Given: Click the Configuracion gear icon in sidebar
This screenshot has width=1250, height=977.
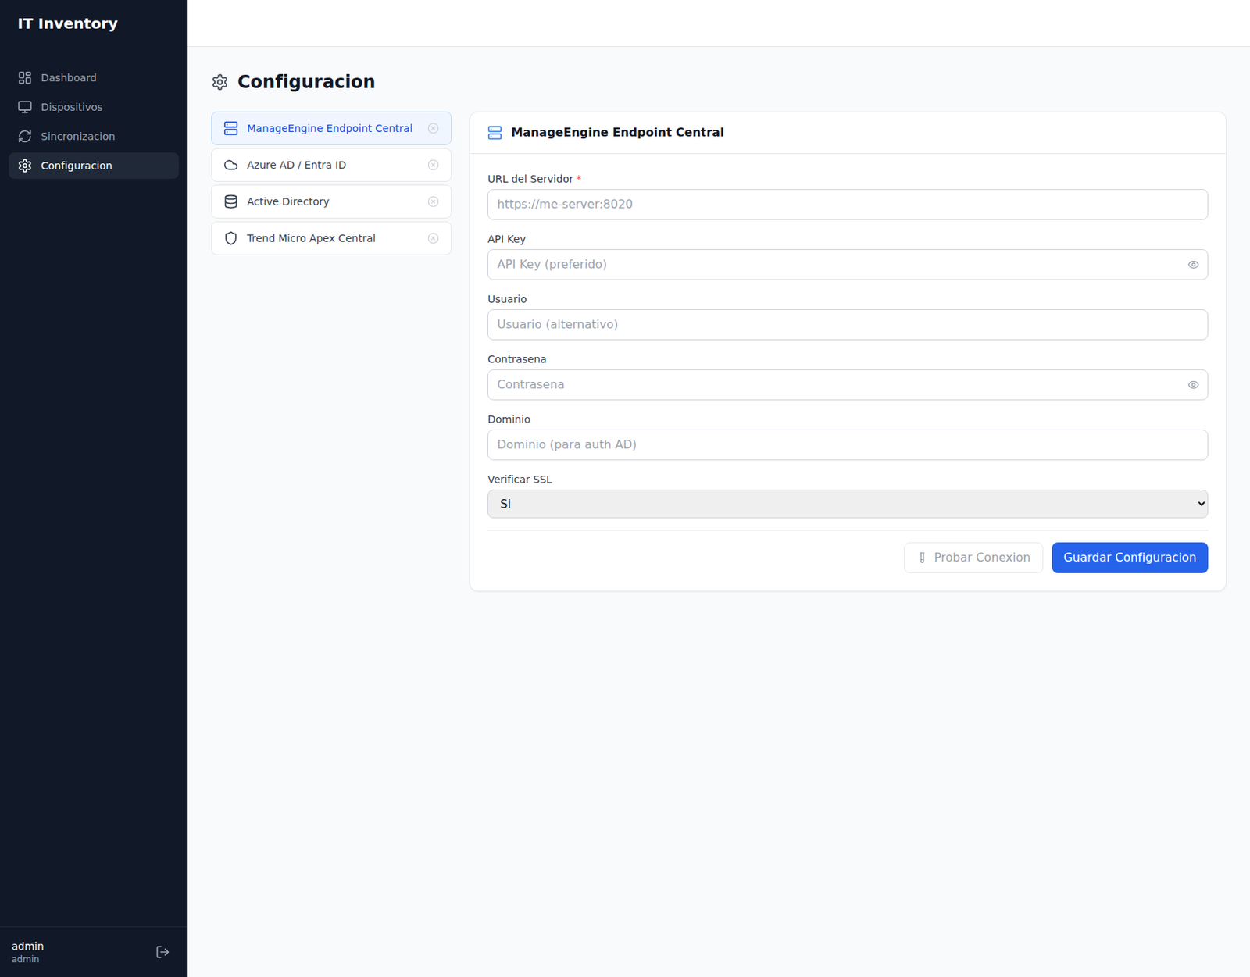Looking at the screenshot, I should click(x=24, y=165).
